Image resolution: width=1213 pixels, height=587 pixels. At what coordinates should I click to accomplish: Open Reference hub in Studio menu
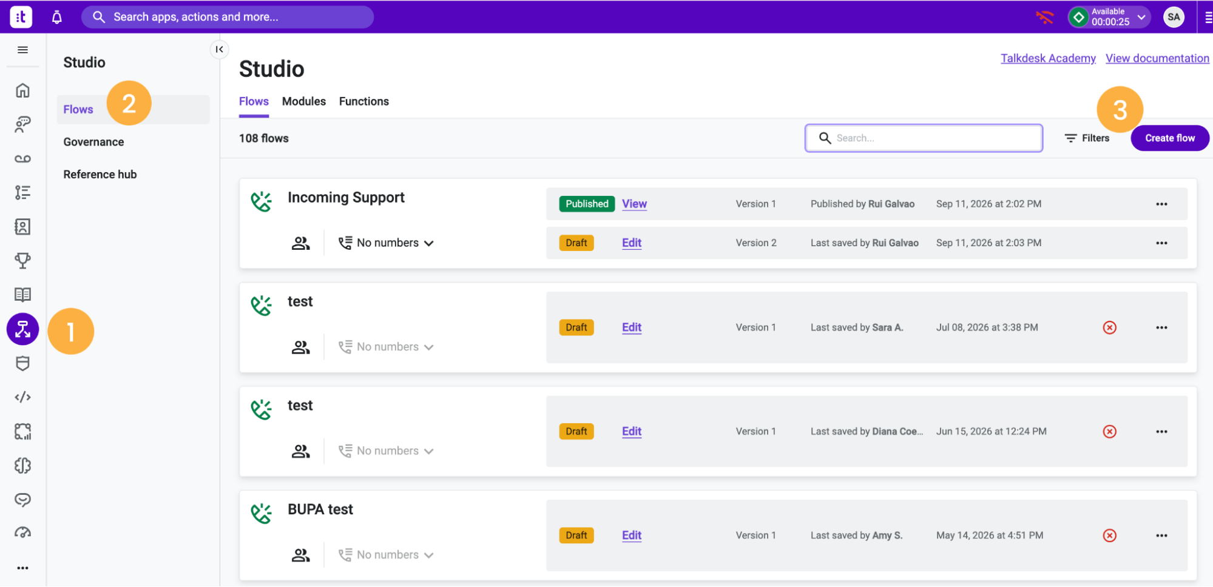[100, 174]
